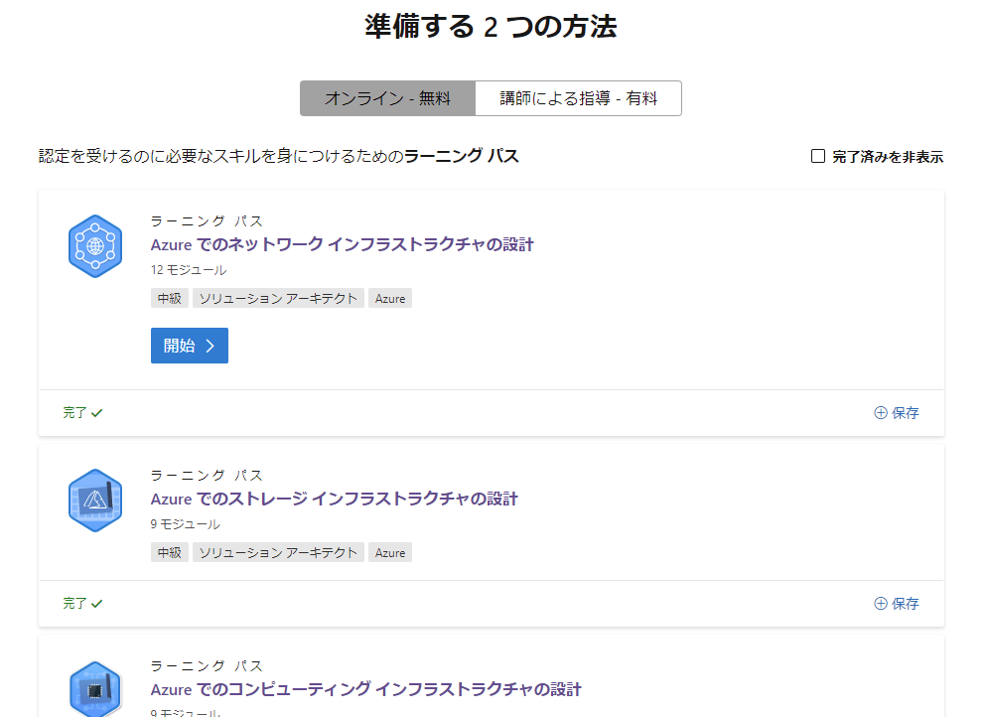Click the plus icon next to first 保存
Image resolution: width=985 pixels, height=717 pixels.
click(879, 412)
